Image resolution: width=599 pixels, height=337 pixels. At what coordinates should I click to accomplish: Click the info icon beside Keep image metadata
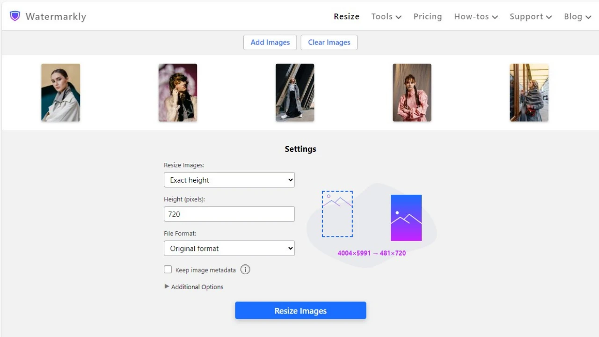click(x=245, y=270)
